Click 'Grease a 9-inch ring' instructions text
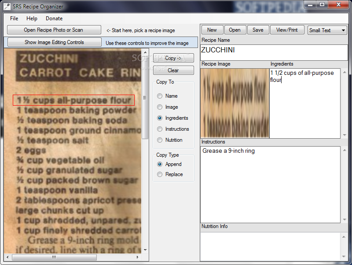 pyautogui.click(x=228, y=151)
